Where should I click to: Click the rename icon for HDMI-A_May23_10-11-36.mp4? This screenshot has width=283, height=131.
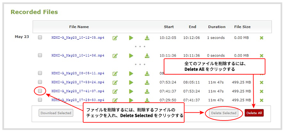(115, 56)
